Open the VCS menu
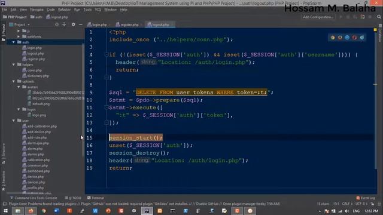This screenshot has width=383, height=215. click(98, 10)
